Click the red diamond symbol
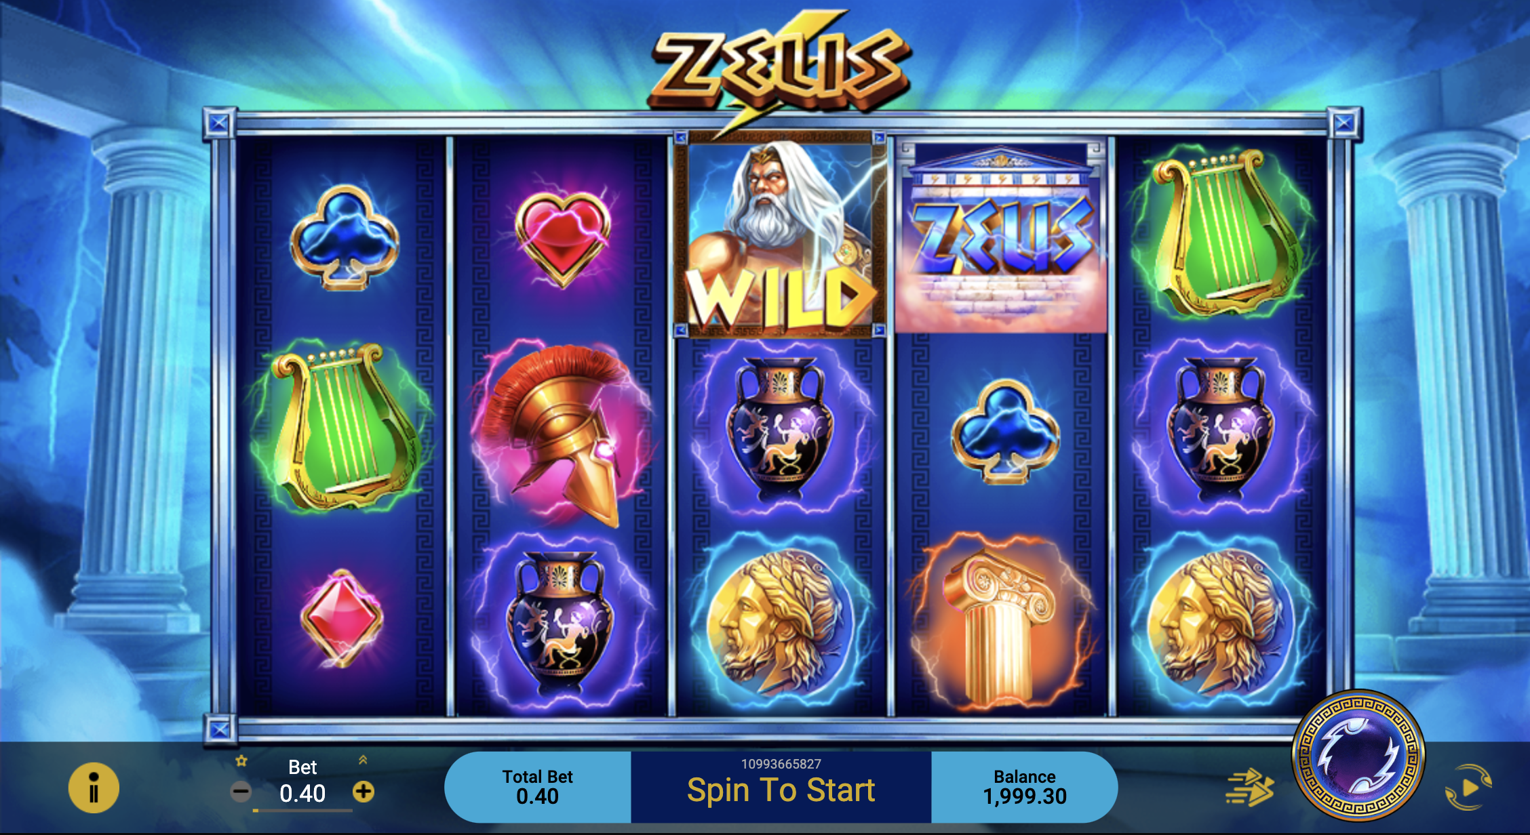1530x835 pixels. coord(342,617)
